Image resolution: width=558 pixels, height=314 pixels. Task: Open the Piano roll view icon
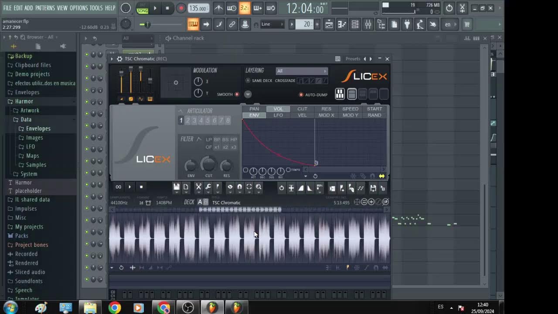point(342,24)
